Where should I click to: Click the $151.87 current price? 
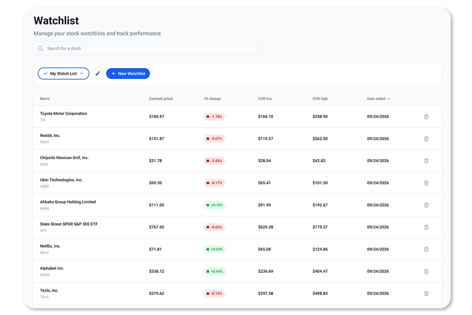(x=157, y=139)
